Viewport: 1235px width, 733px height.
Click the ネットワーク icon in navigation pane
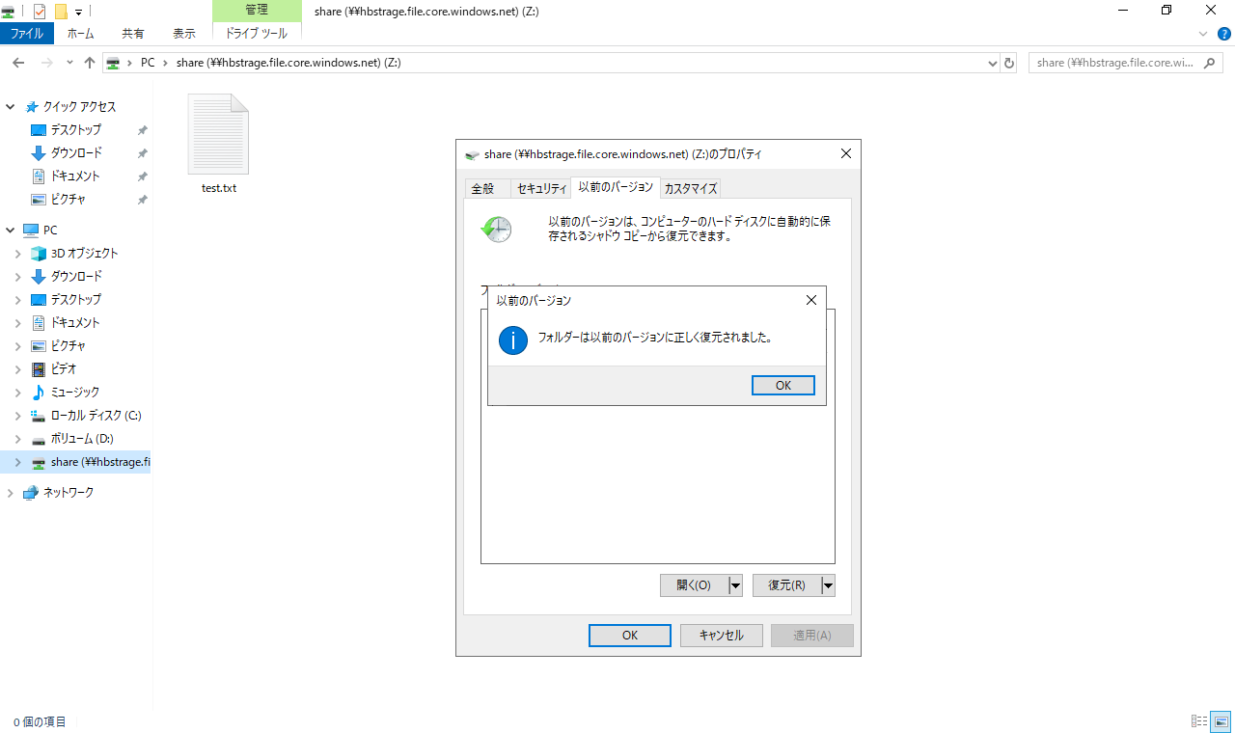[31, 493]
